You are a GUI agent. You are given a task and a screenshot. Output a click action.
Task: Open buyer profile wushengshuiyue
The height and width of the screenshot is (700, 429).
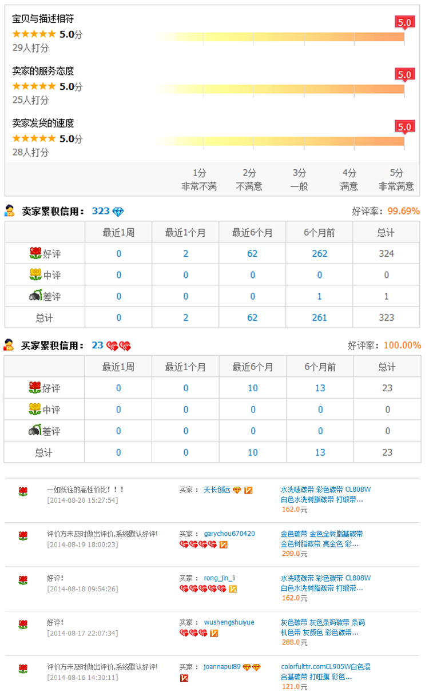[229, 622]
